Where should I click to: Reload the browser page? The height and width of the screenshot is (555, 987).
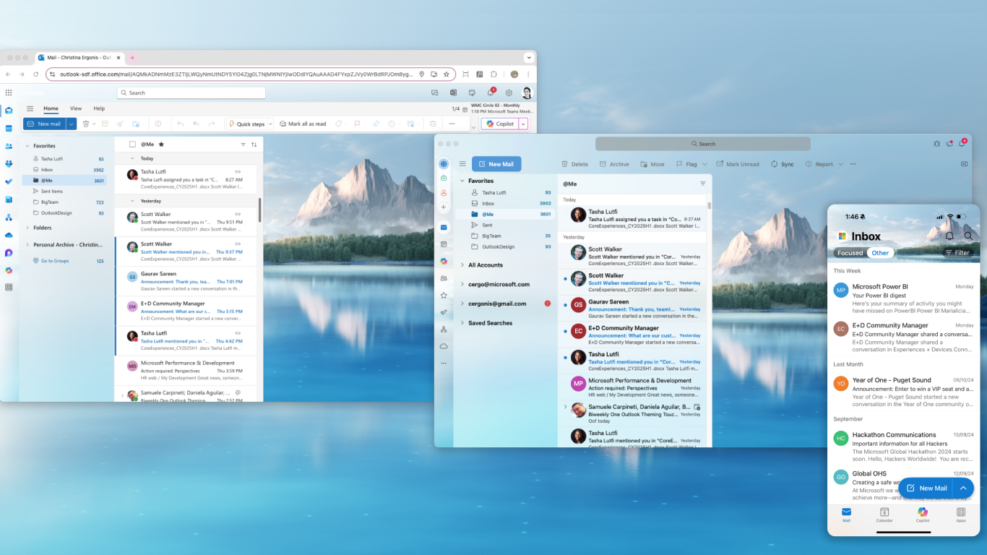click(35, 74)
